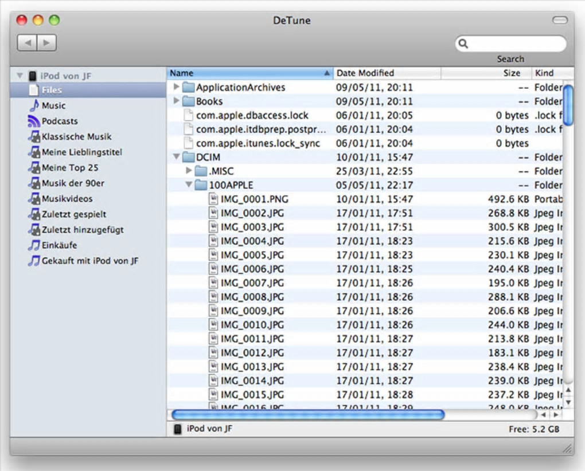This screenshot has height=471, width=585.
Task: Select the Files document icon in sidebar
Action: tap(34, 90)
